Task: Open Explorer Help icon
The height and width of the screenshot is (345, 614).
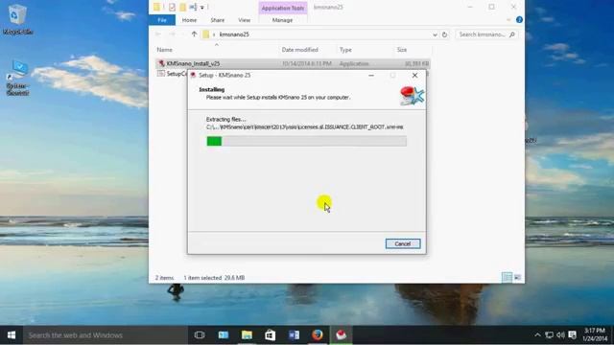Action: pyautogui.click(x=519, y=19)
